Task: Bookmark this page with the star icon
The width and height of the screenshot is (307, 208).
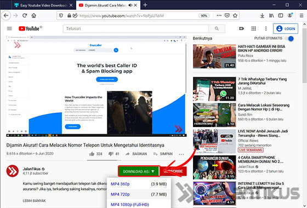Action: [235, 16]
